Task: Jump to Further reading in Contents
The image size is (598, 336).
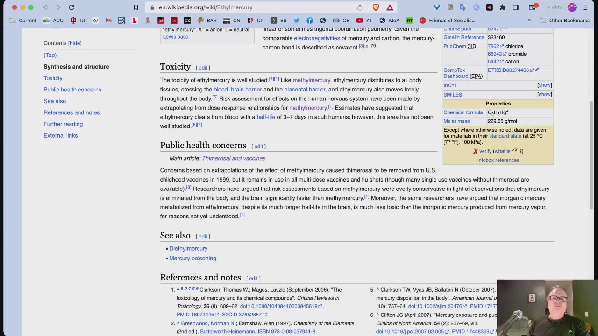Action: coord(63,124)
